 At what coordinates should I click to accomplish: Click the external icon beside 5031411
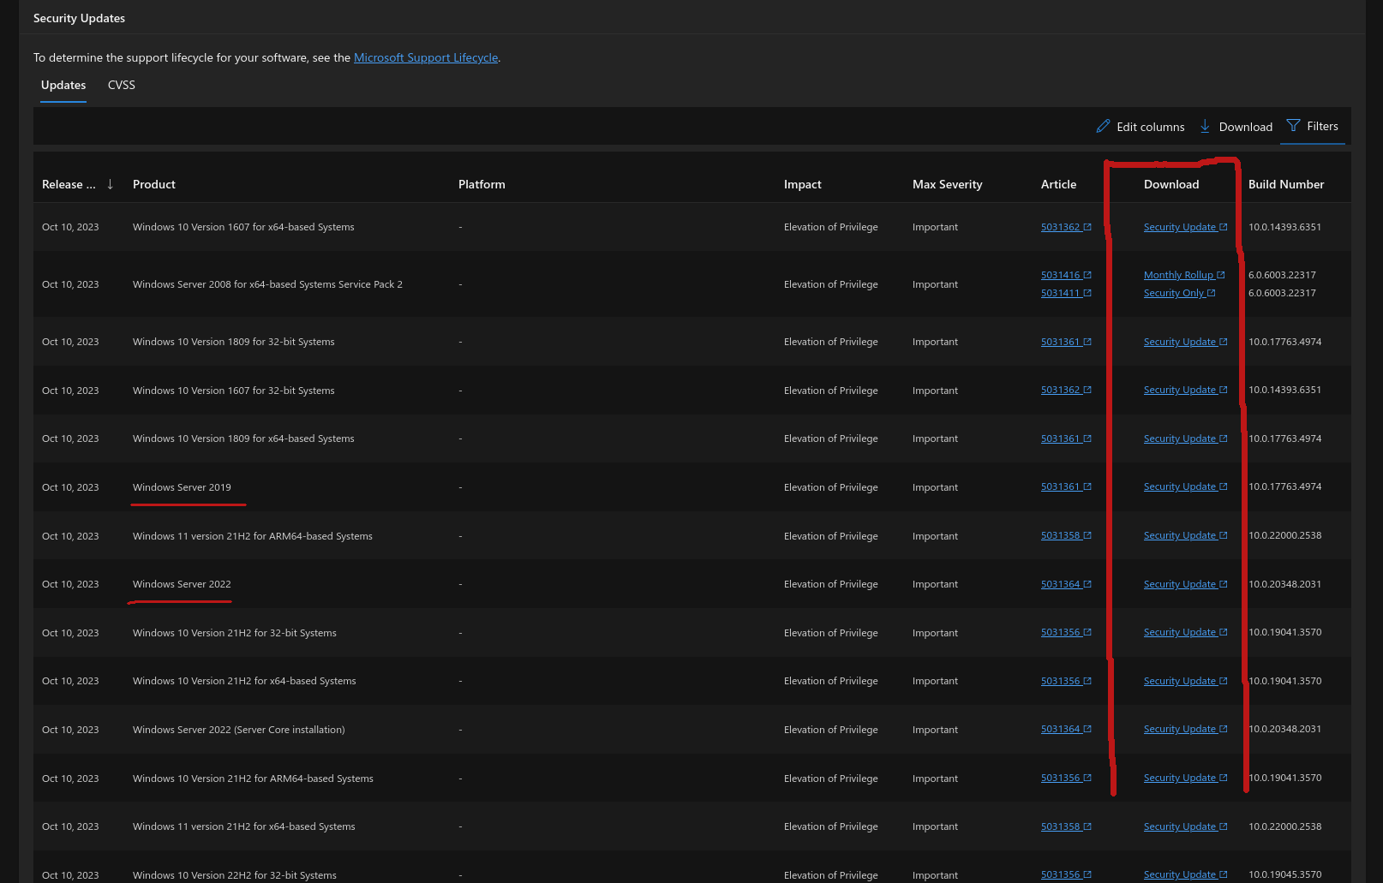1087,293
